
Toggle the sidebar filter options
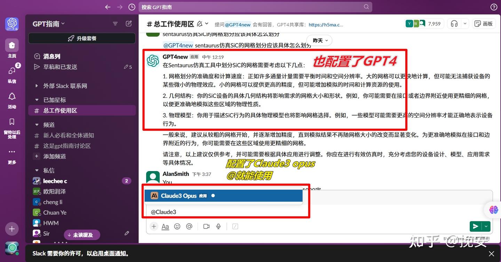115,23
